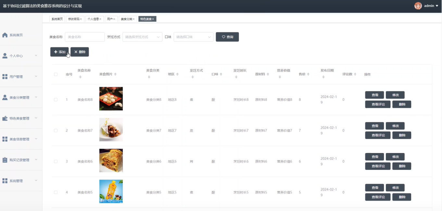Expand the 美食信息管理 sidebar menu
Image resolution: width=442 pixels, height=211 pixels.
click(x=36, y=139)
